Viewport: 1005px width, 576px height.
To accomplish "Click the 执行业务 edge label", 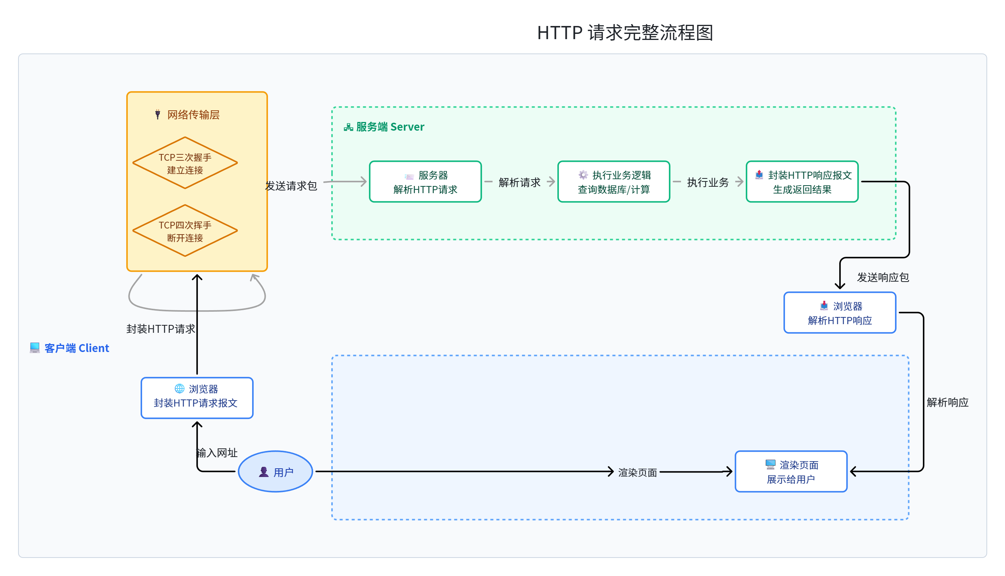I will pyautogui.click(x=708, y=182).
